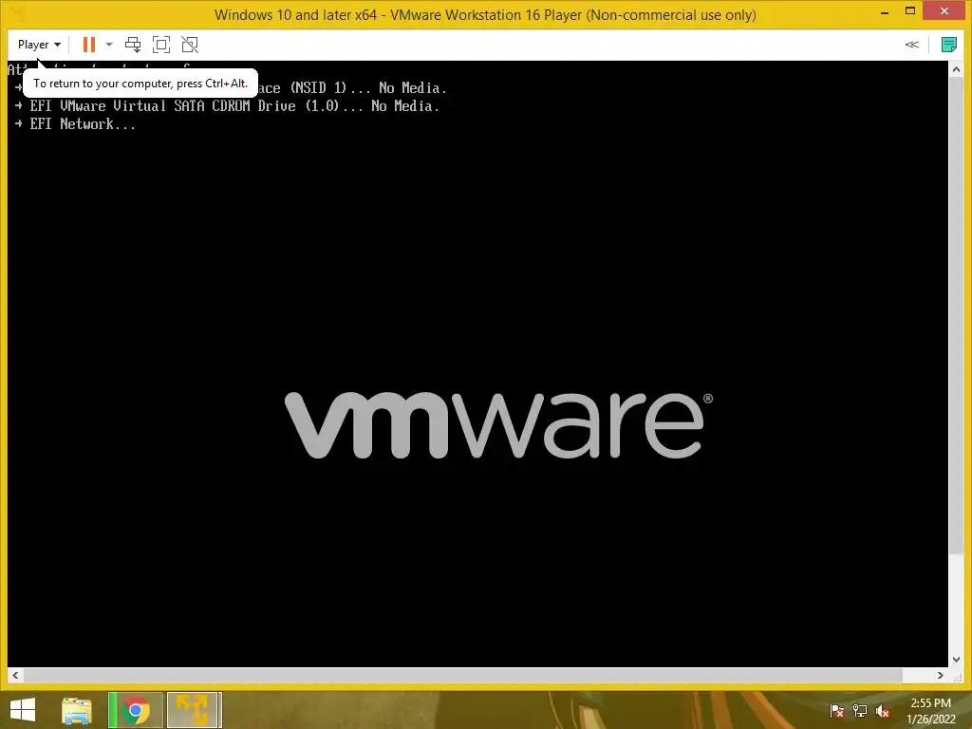This screenshot has width=972, height=729.
Task: Open muted volume icon in tray
Action: click(x=882, y=711)
